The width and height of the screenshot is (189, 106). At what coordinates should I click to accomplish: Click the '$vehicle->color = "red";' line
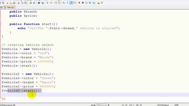click(x=26, y=53)
